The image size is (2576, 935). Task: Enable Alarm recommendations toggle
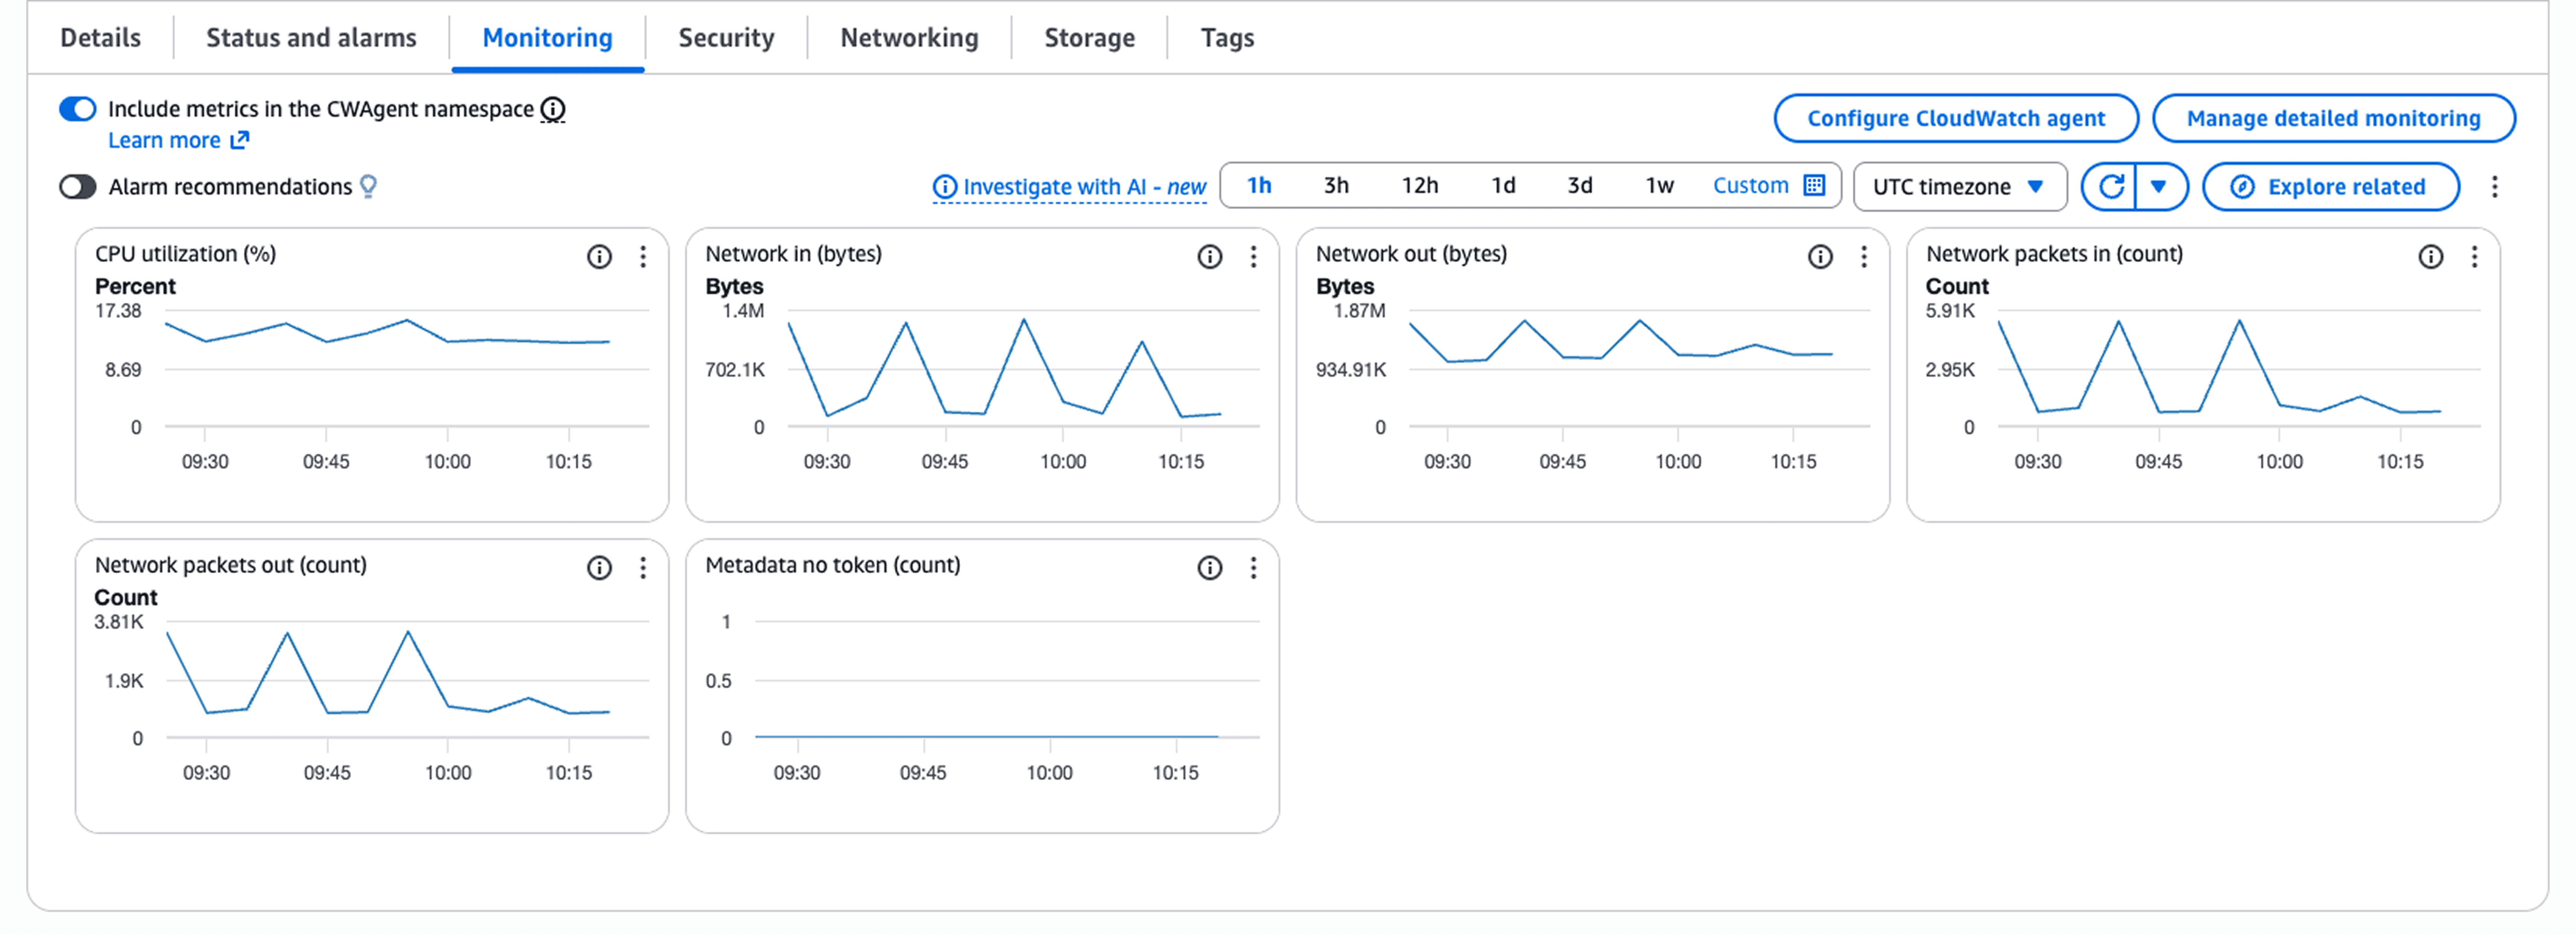click(77, 187)
